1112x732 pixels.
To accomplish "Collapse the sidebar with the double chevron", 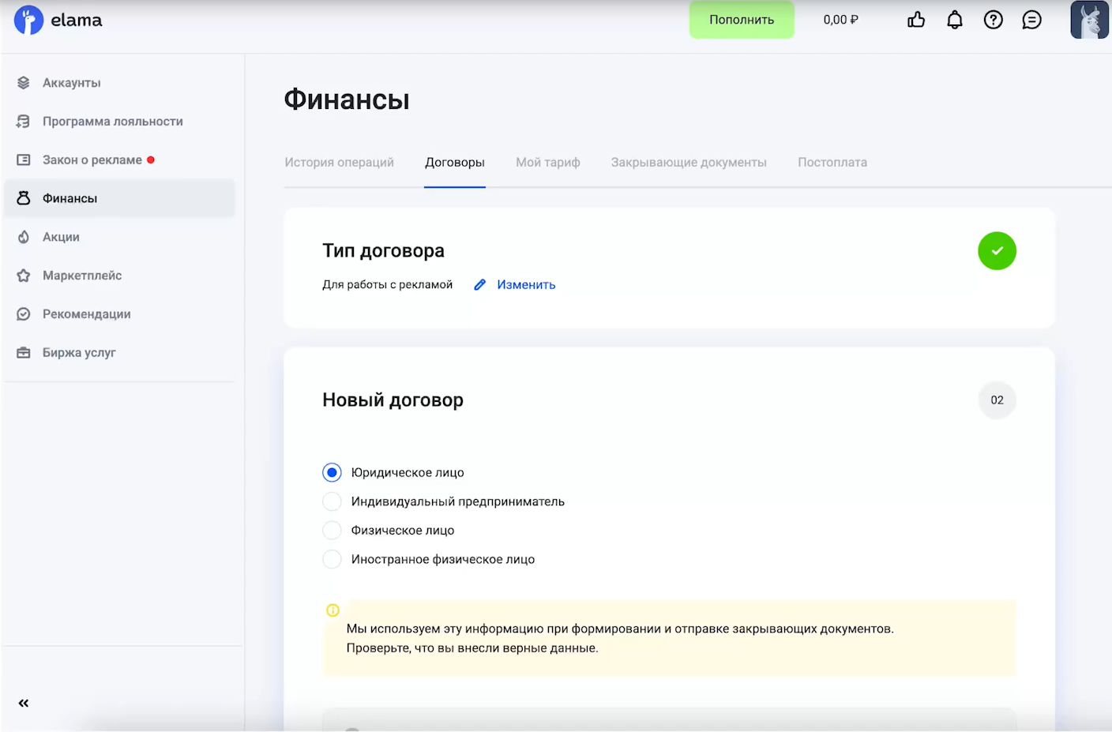I will coord(23,702).
